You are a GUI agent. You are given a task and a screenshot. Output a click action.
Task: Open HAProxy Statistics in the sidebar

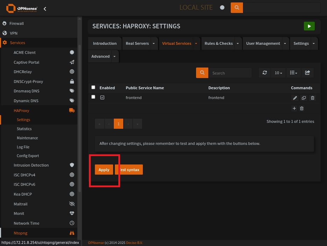tap(24, 129)
